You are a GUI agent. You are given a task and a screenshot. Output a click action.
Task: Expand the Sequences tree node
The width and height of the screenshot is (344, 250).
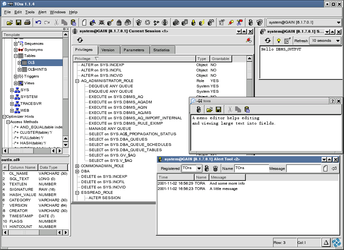[16, 44]
